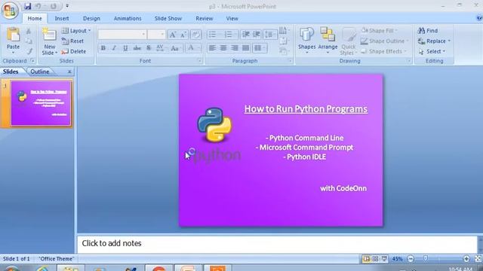This screenshot has height=271, width=483.
Task: Click the Format Painter brush icon
Action: point(29,51)
